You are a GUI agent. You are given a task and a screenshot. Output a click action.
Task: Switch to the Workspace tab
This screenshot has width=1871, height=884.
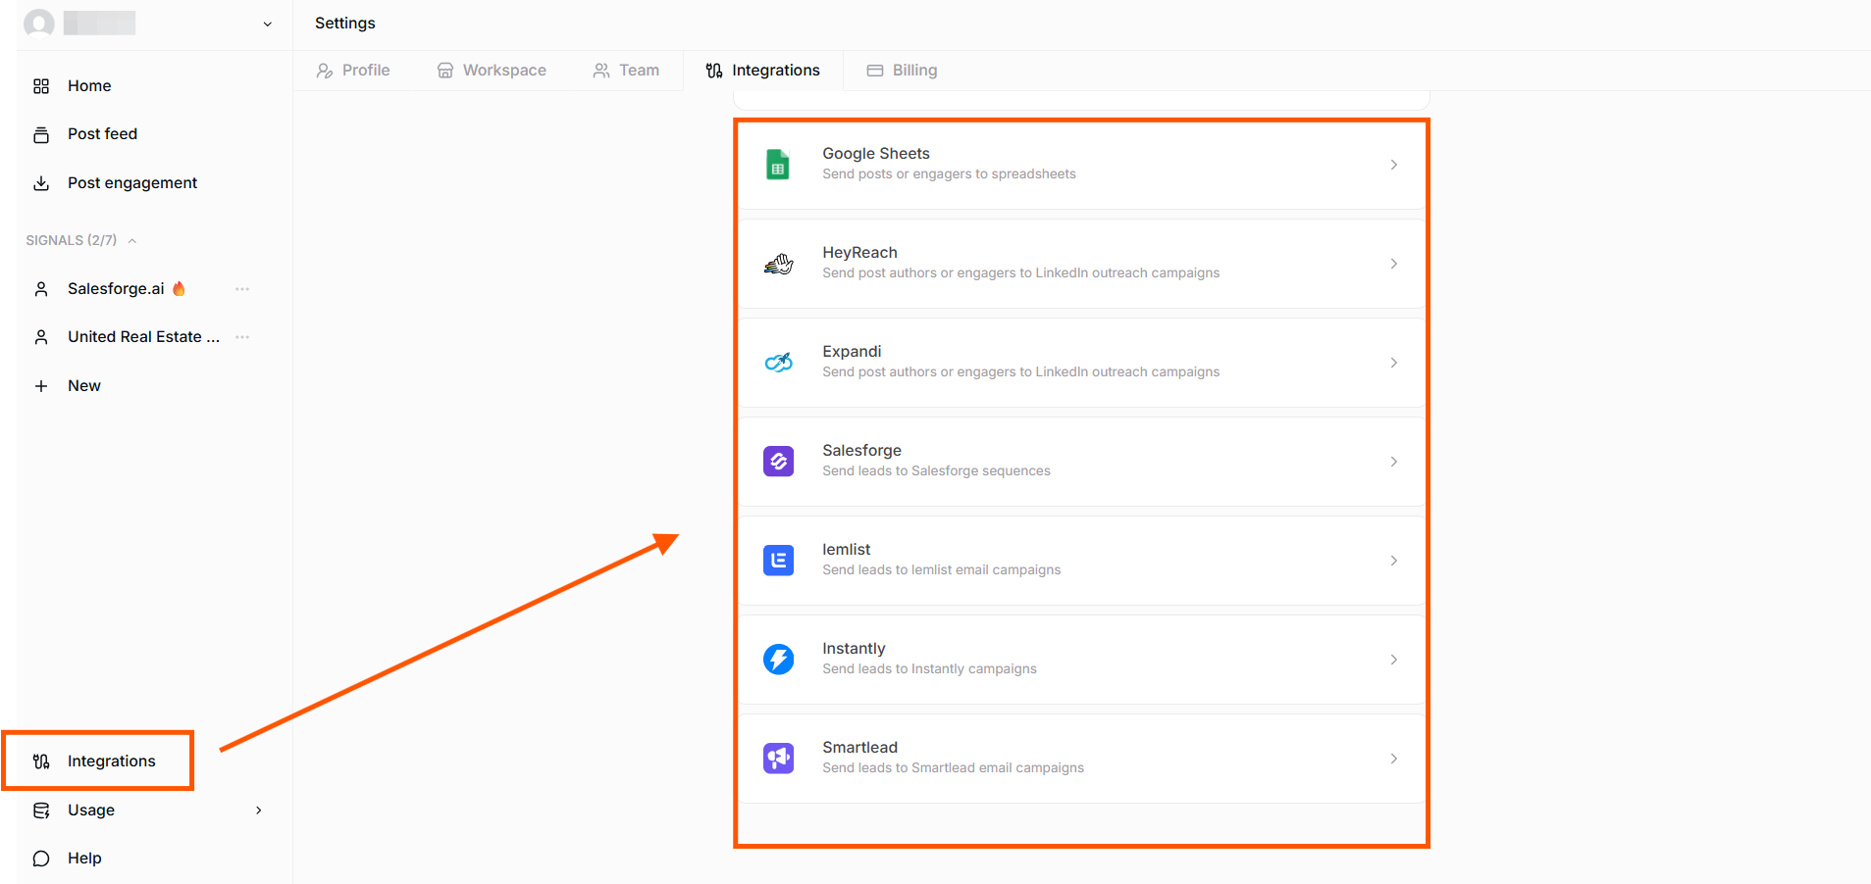pos(492,71)
